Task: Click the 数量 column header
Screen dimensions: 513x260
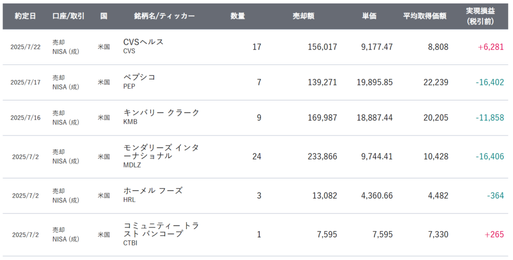Action: coord(237,16)
